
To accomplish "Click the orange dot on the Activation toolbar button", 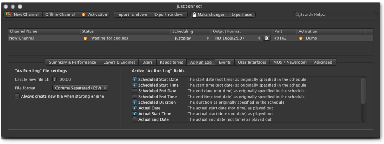I will [x=83, y=15].
